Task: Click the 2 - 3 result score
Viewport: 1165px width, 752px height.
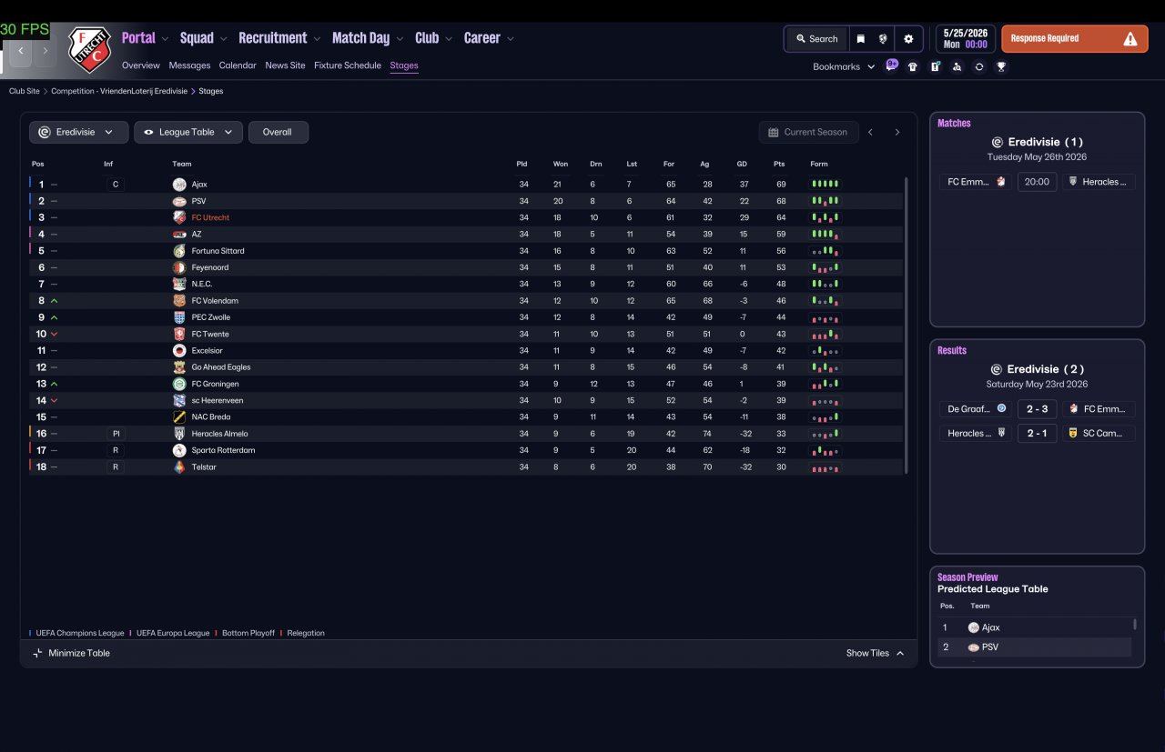Action: point(1037,409)
